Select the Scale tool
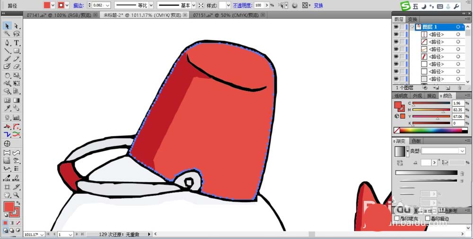Screen dimensions: 473x239 (16, 75)
